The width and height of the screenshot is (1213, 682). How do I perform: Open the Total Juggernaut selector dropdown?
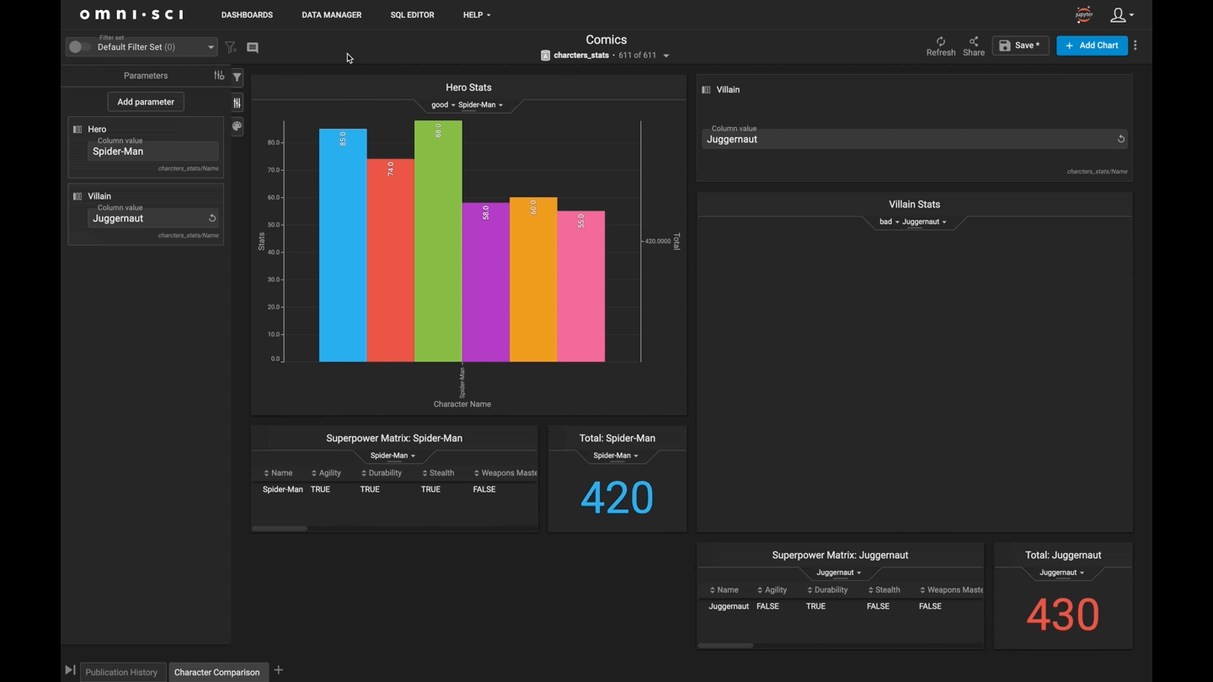point(1062,573)
